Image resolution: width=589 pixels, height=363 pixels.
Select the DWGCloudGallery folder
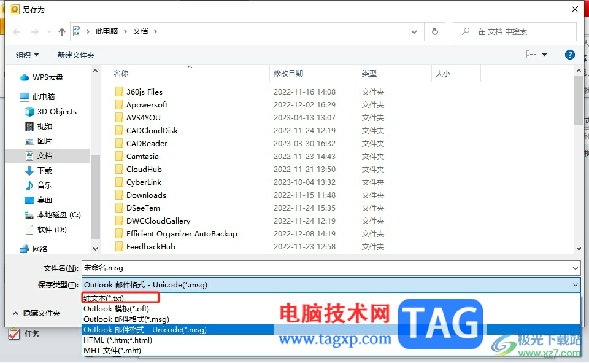coord(153,221)
